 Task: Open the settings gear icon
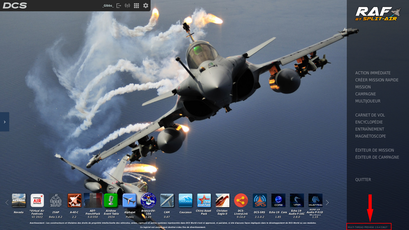(146, 6)
